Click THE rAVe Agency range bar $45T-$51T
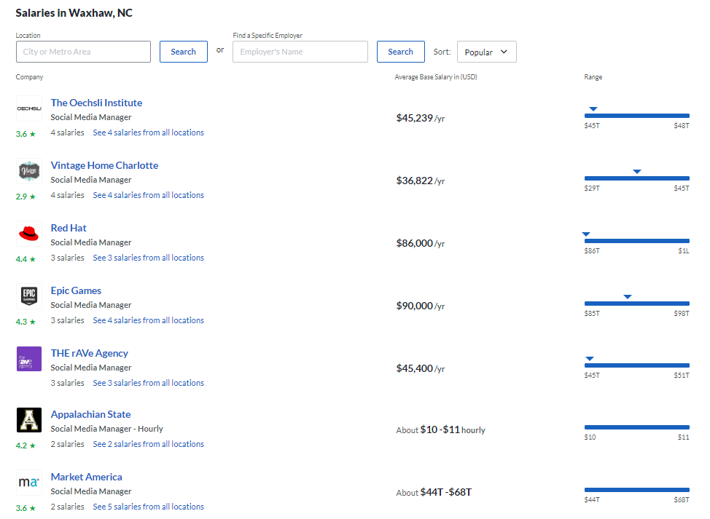Image resolution: width=710 pixels, height=519 pixels. [x=636, y=365]
